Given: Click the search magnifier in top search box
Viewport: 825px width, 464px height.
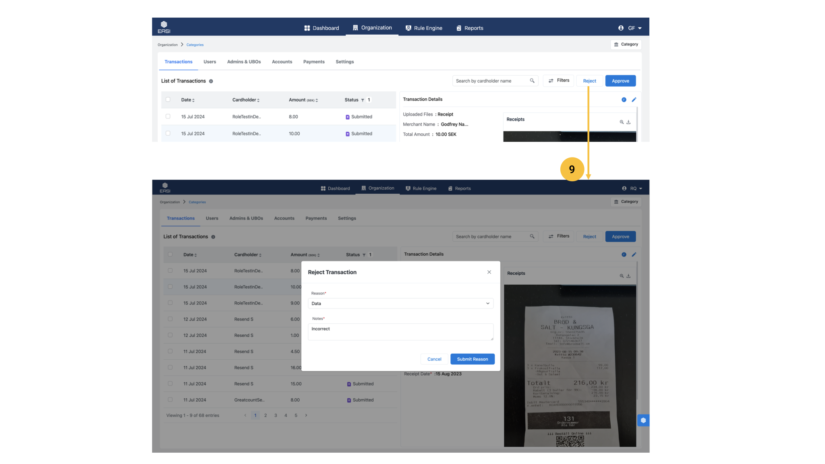Looking at the screenshot, I should tap(532, 81).
